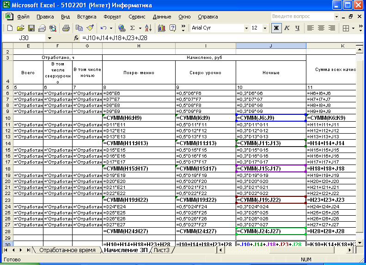Toggle underline formatting (Ч button)
The image size is (366, 265).
point(298,28)
